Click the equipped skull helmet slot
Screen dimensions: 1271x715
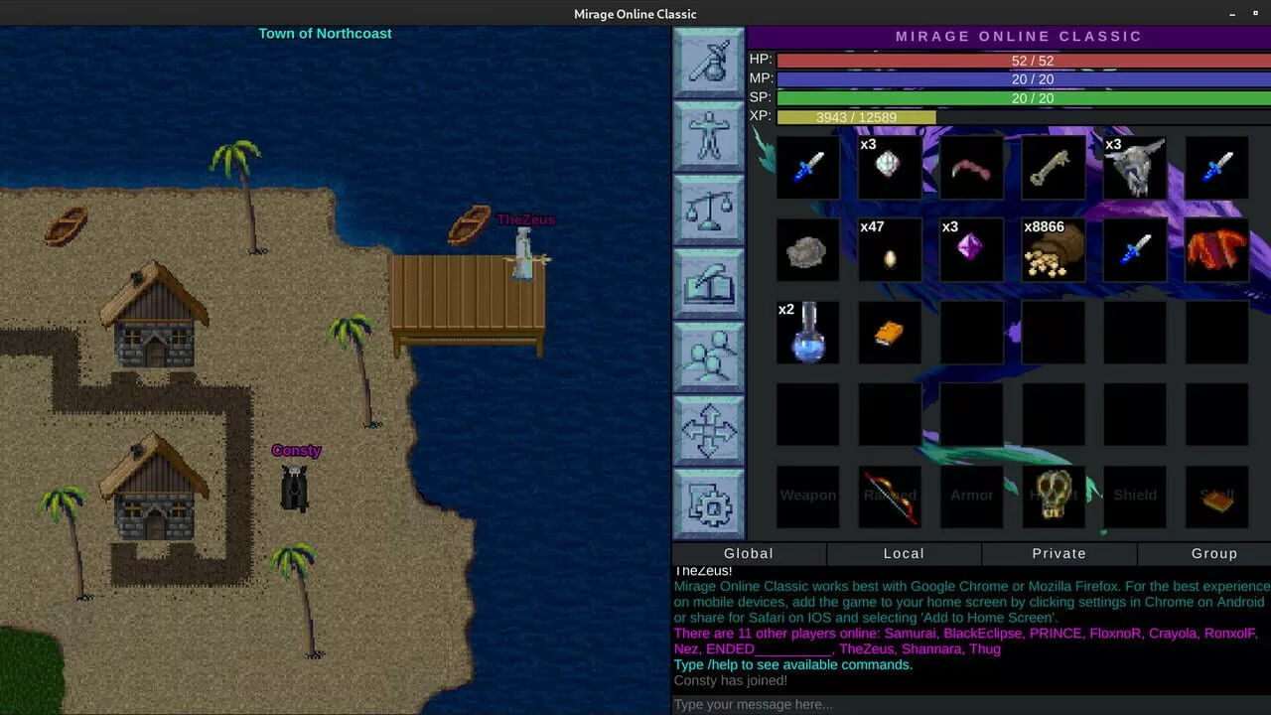pos(1054,497)
